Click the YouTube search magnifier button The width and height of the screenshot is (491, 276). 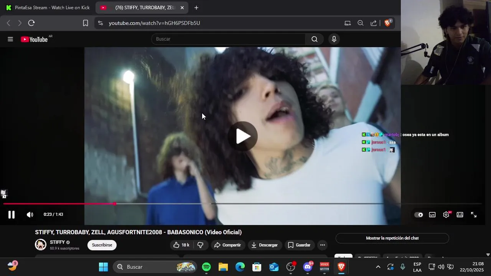click(315, 39)
